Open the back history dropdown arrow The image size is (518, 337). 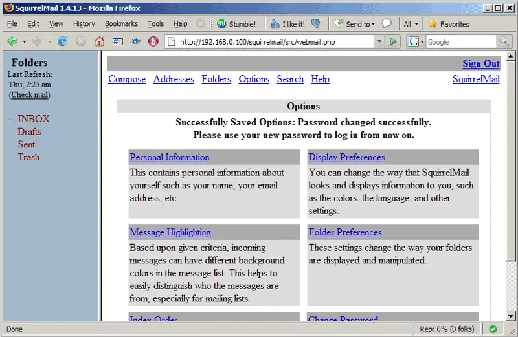click(x=24, y=42)
